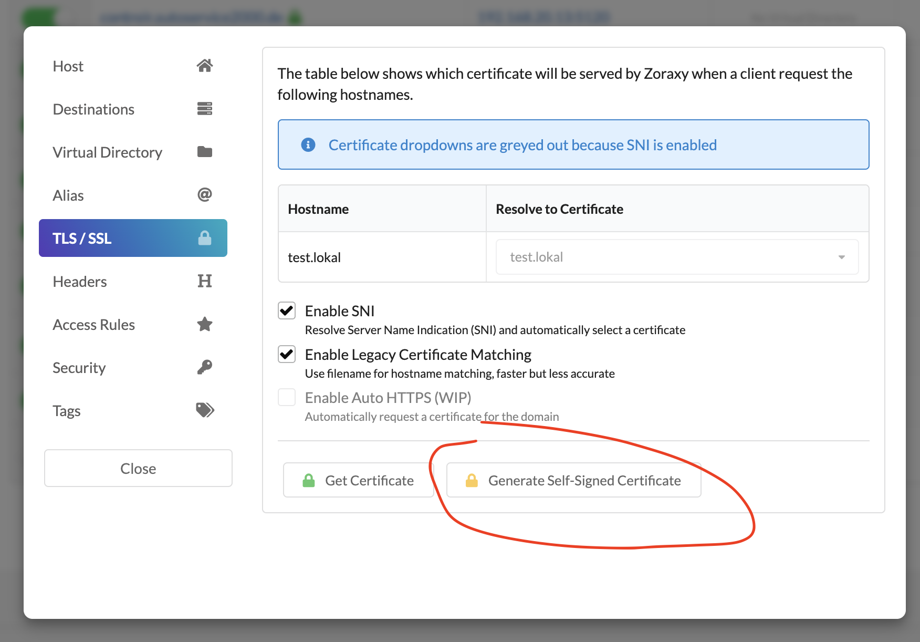This screenshot has width=920, height=642.
Task: Switch to Access Rules tab
Action: [133, 325]
